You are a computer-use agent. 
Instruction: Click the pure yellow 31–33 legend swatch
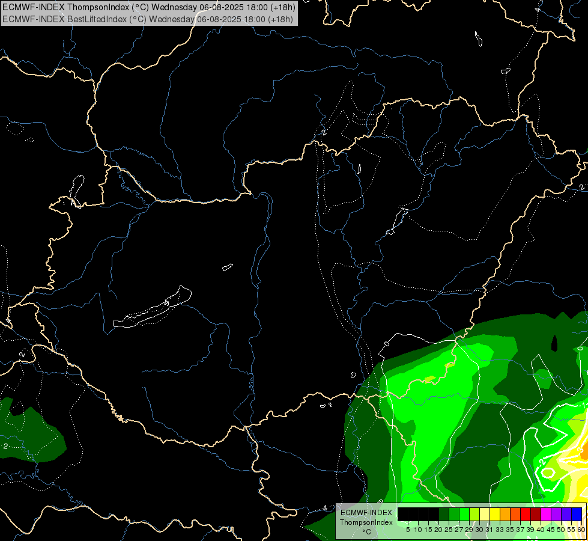pyautogui.click(x=495, y=514)
